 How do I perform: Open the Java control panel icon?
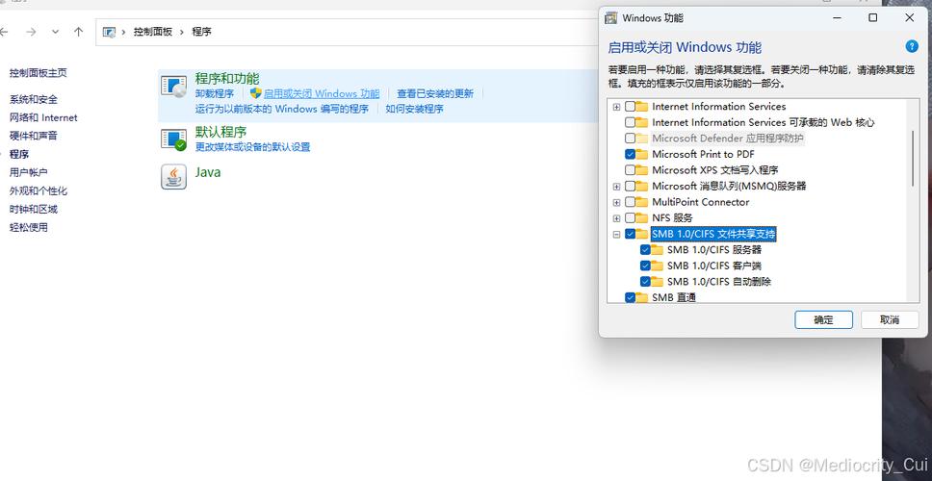[173, 176]
